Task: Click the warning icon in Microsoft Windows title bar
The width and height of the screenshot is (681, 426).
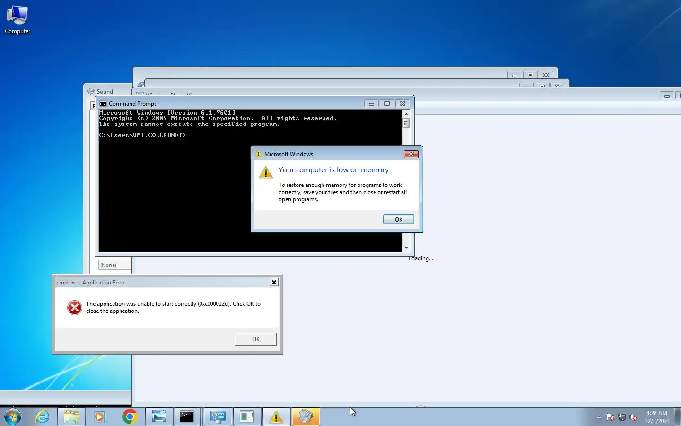Action: pyautogui.click(x=259, y=154)
